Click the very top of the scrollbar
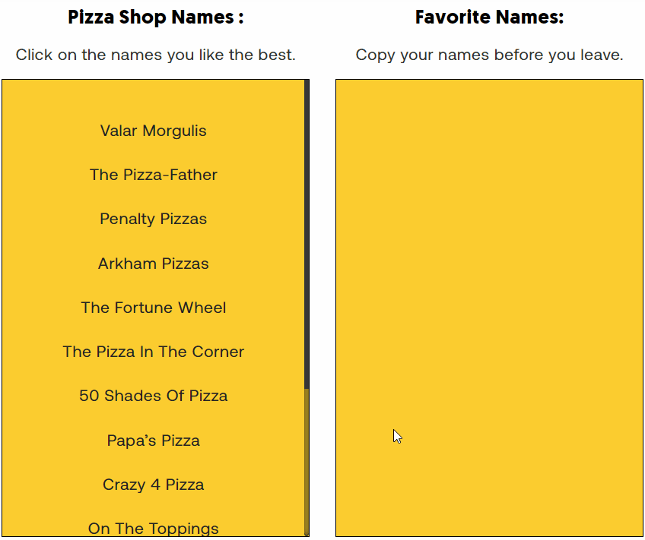The height and width of the screenshot is (540, 645). pos(306,82)
